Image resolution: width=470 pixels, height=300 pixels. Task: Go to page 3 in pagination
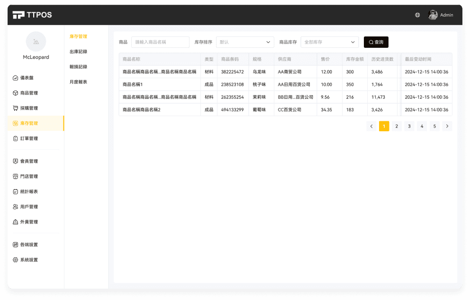pos(409,126)
